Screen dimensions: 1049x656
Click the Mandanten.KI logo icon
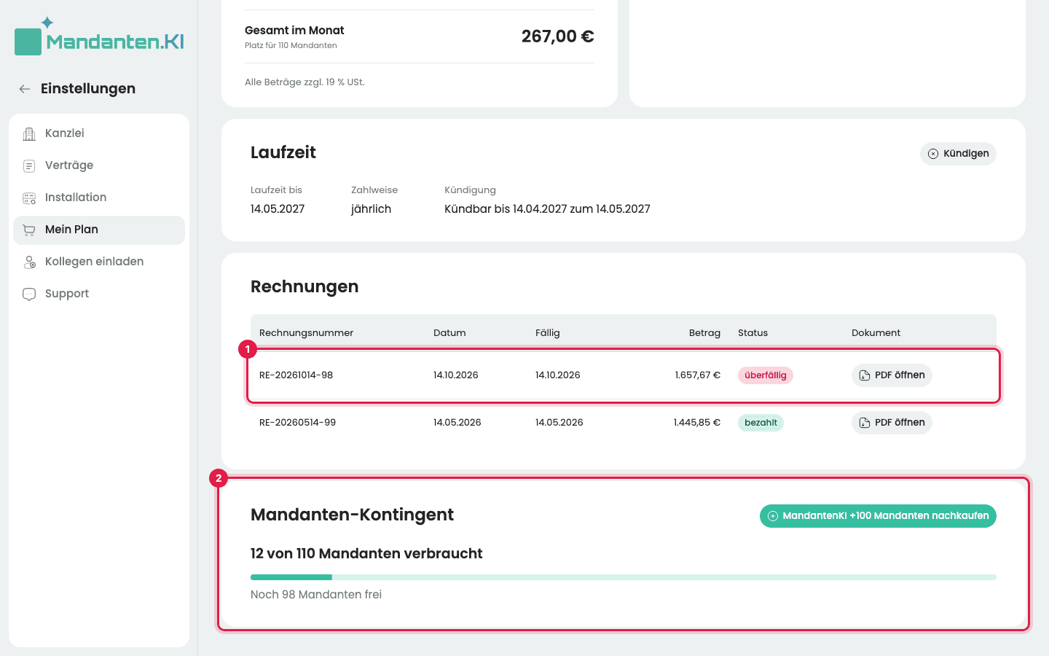pyautogui.click(x=28, y=42)
